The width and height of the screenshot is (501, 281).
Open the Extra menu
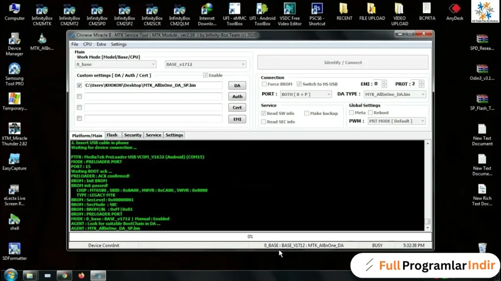pyautogui.click(x=101, y=44)
